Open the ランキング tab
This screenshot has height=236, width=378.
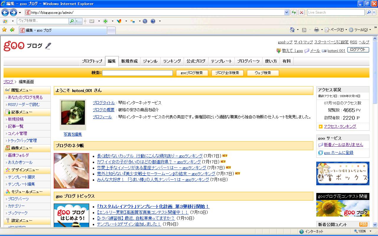pos(172,61)
